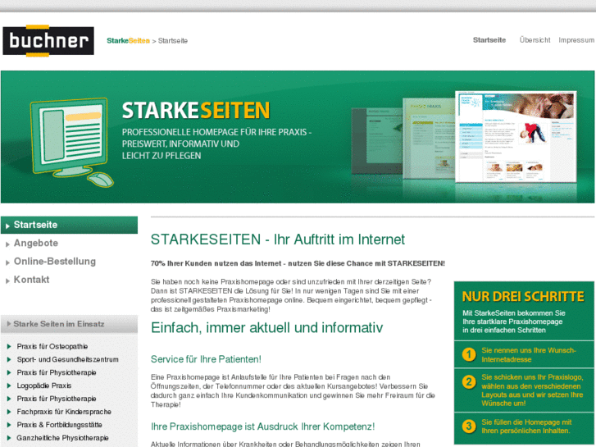
Task: Click the middle website preview thumbnail
Action: [x=429, y=138]
